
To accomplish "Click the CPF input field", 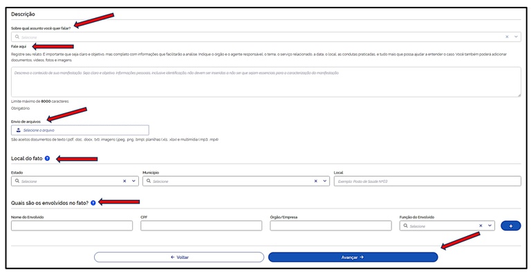I will [201, 226].
